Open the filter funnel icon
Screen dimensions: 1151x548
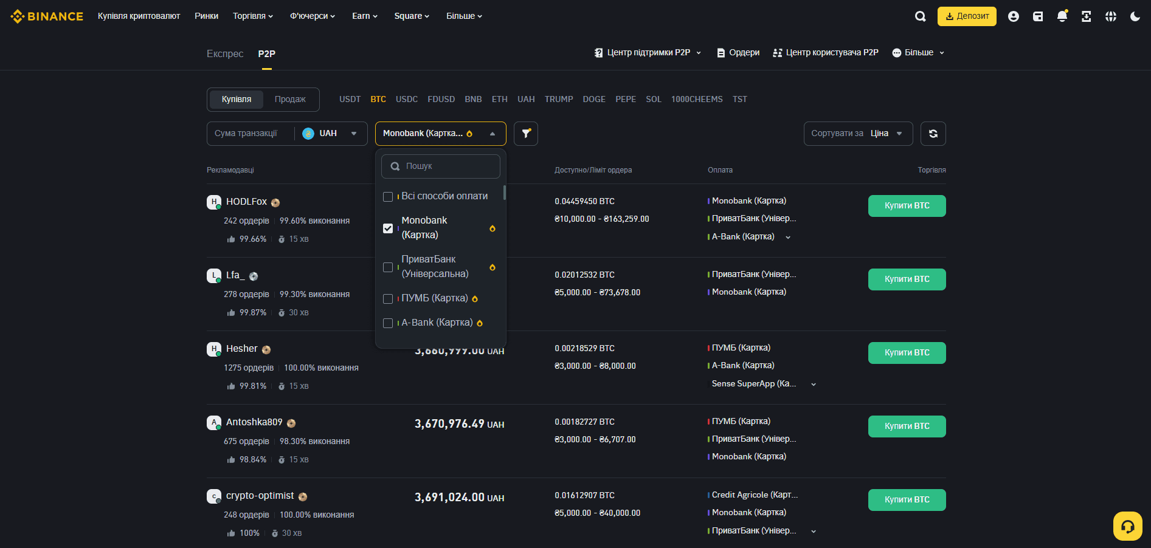tap(526, 134)
